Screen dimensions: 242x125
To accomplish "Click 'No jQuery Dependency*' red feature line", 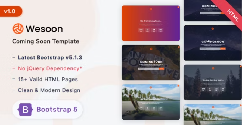I will [50, 68].
